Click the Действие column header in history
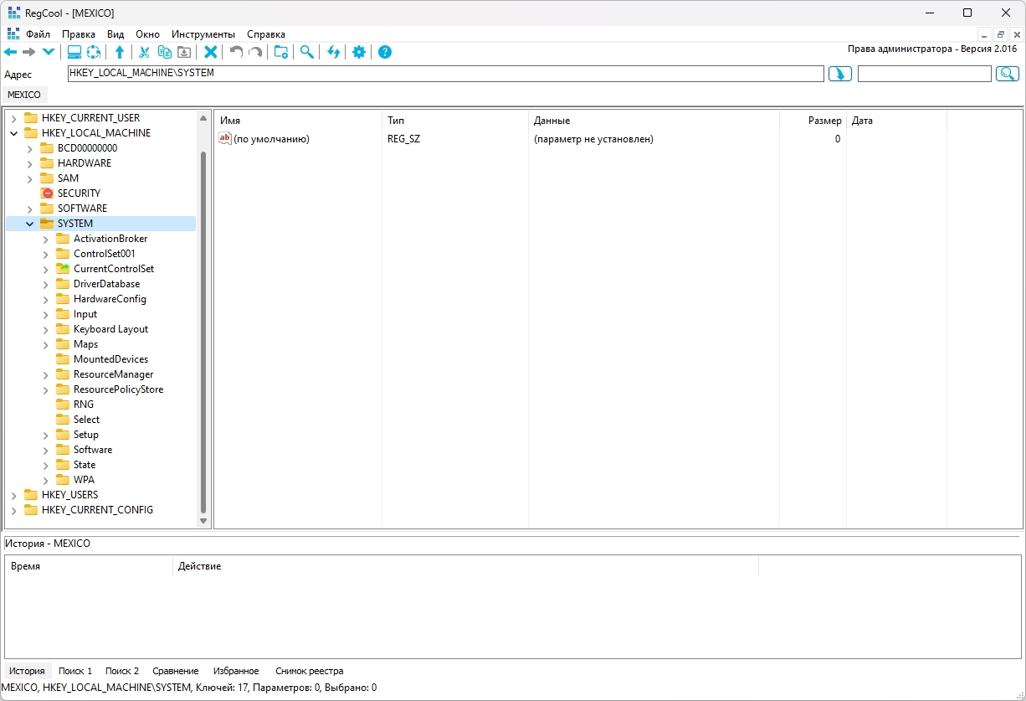The image size is (1026, 701). pos(465,566)
